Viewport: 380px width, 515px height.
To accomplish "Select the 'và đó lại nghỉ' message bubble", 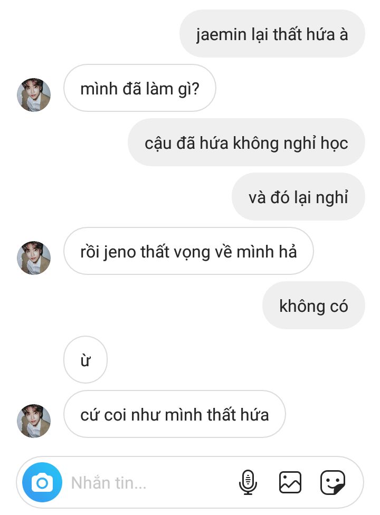I will (x=298, y=197).
